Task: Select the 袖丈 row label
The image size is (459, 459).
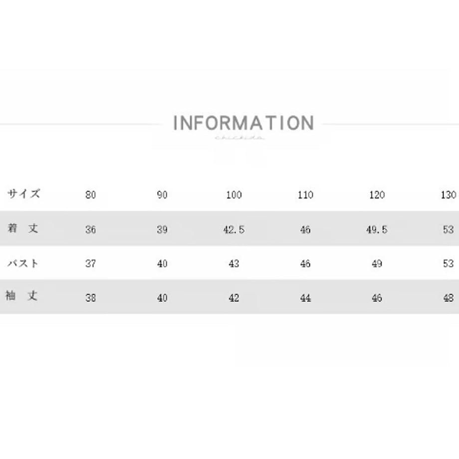Action: (21, 296)
